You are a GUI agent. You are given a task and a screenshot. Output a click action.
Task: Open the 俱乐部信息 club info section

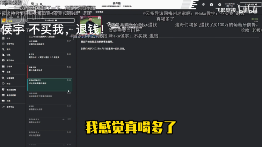(11, 90)
